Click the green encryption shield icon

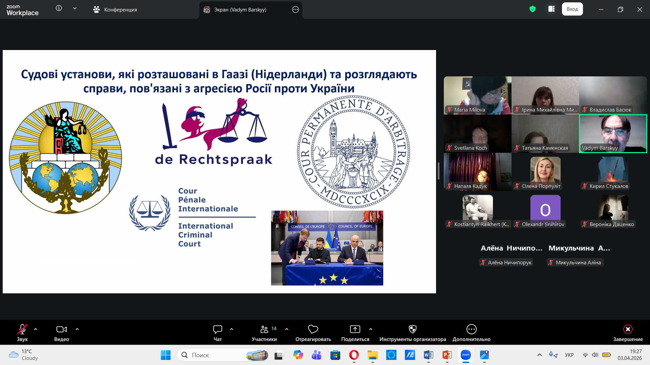tap(533, 9)
